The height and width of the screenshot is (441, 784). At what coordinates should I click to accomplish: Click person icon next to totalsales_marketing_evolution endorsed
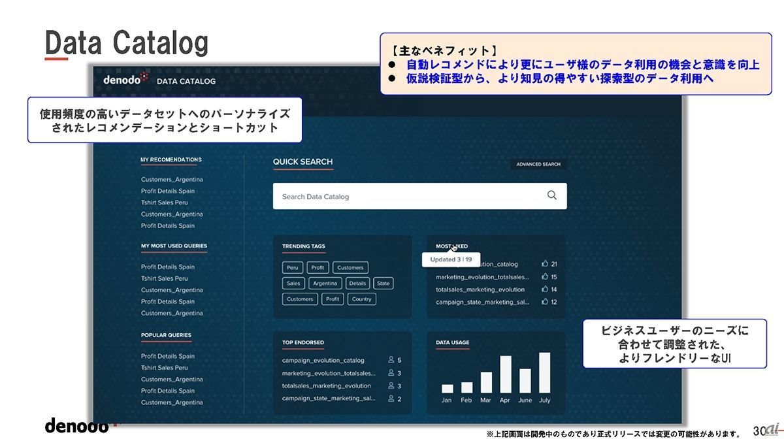[391, 385]
